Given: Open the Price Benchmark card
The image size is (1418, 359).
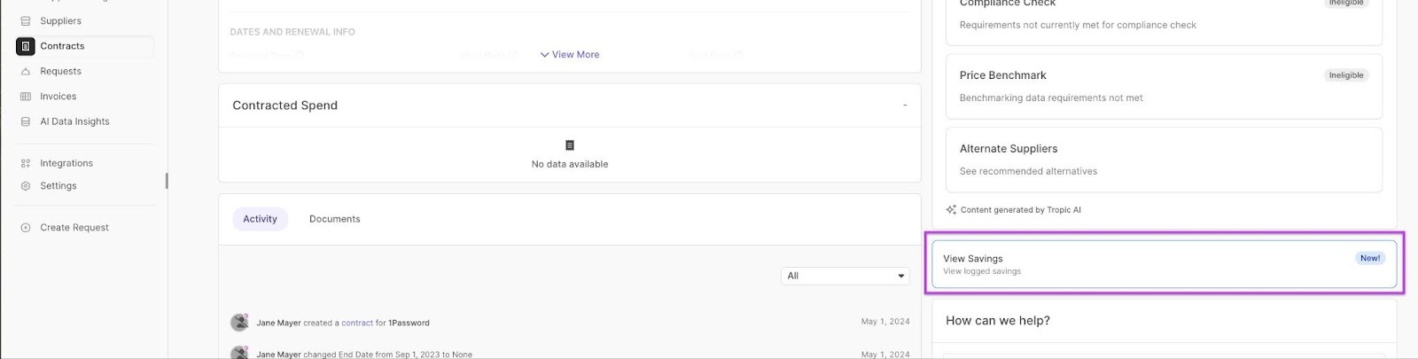Looking at the screenshot, I should pos(1164,86).
